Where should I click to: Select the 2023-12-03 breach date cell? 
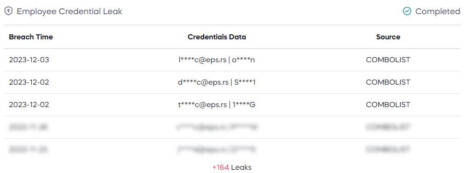click(x=29, y=60)
